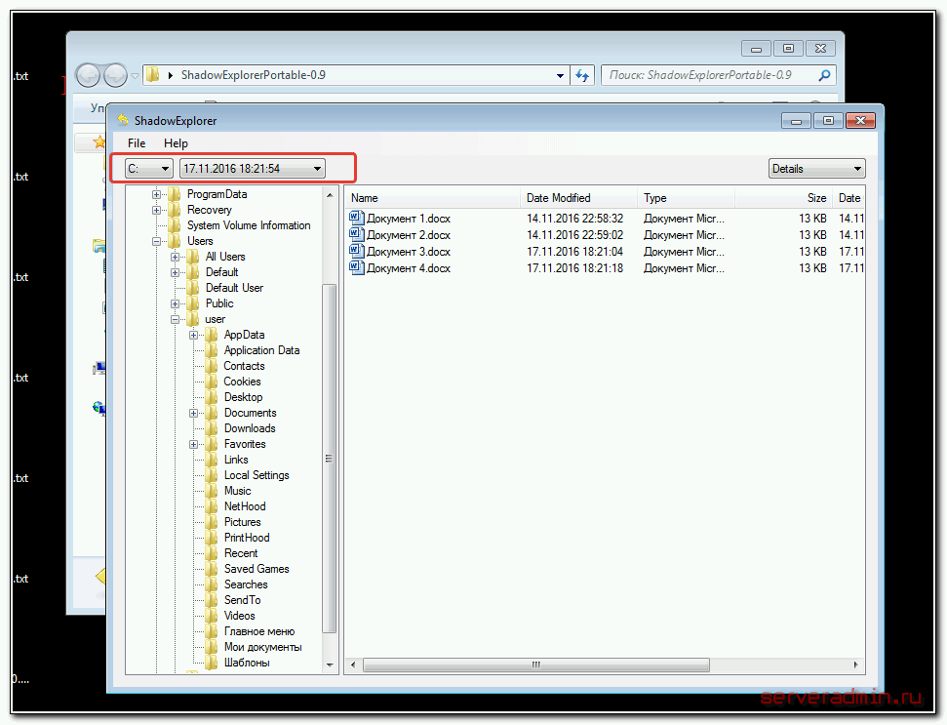Expand the AppData folder node
Viewport: 947px width, 725px height.
tap(194, 335)
